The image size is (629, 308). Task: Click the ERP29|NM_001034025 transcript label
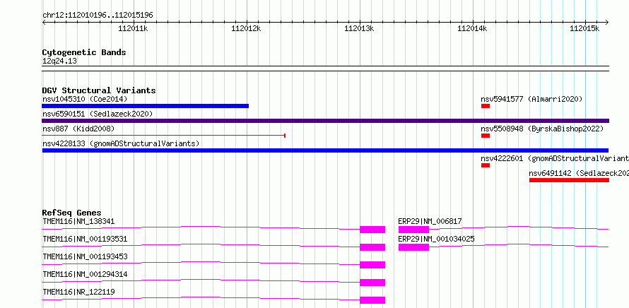coord(437,239)
